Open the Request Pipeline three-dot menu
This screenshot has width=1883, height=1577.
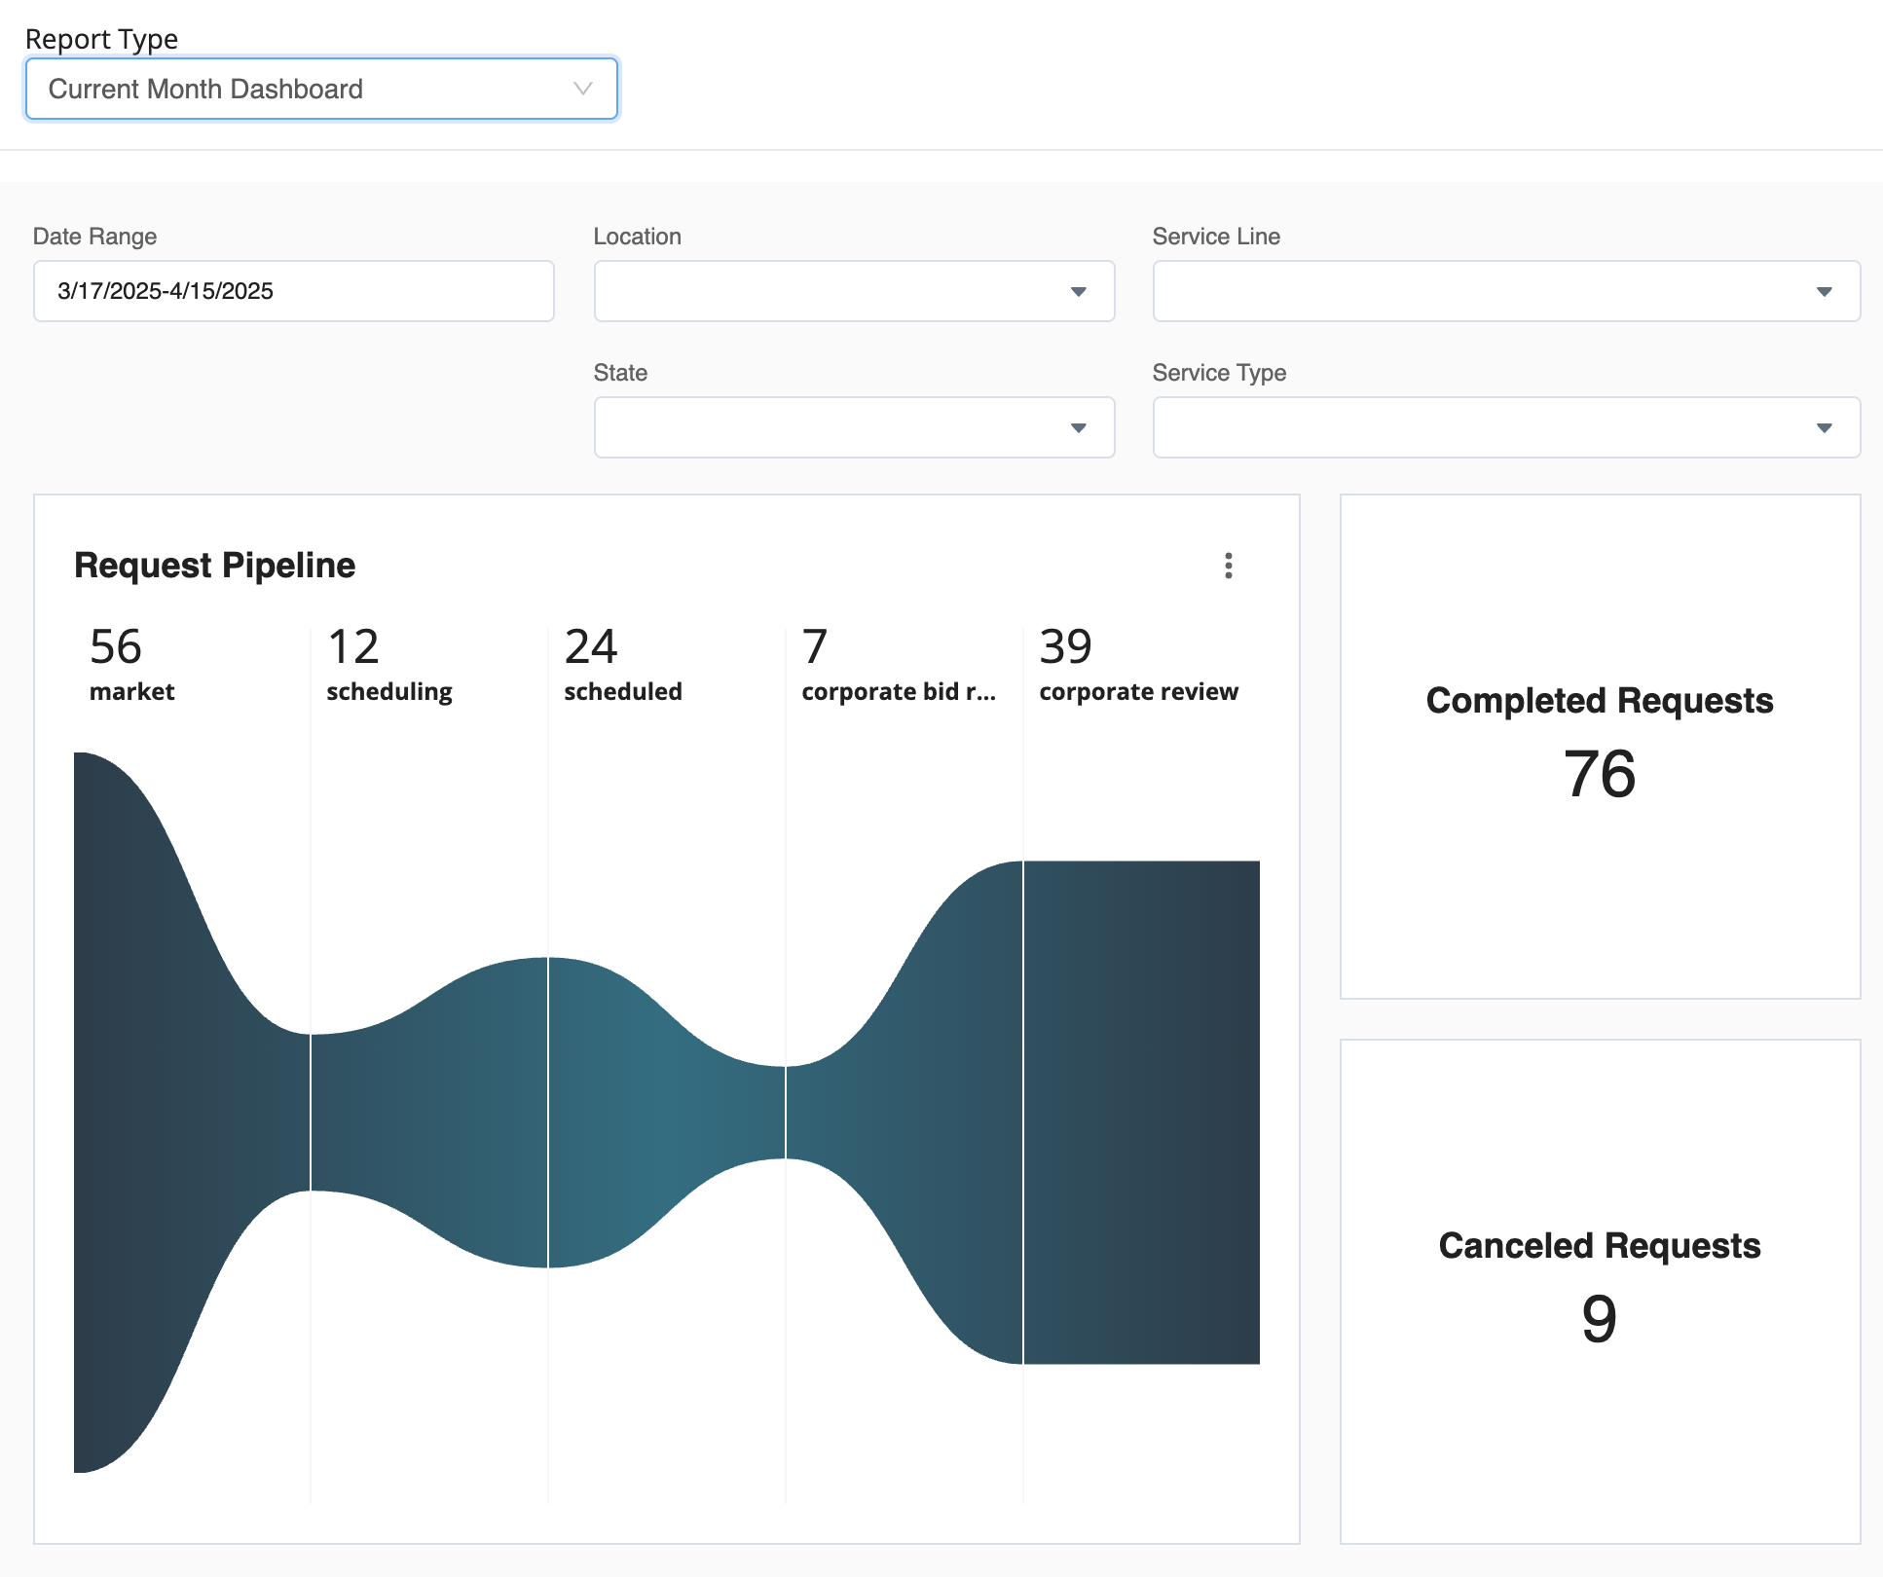[x=1228, y=566]
